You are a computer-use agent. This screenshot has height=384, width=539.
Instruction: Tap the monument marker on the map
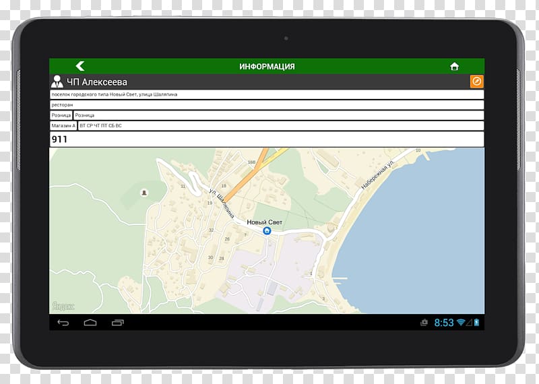click(144, 193)
